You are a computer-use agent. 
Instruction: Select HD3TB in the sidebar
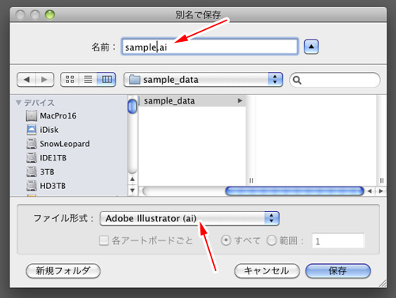(x=69, y=186)
